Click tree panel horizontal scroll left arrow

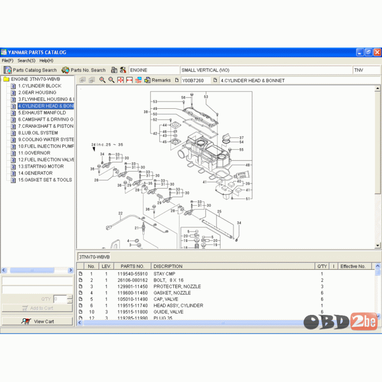click(x=3, y=270)
